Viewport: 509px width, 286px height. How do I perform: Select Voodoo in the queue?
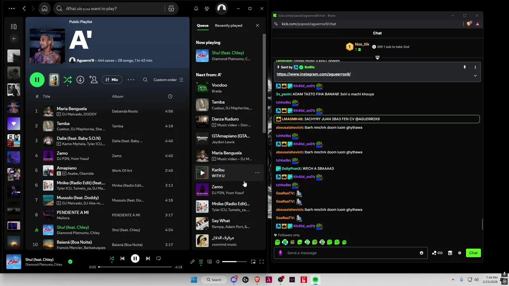(228, 88)
